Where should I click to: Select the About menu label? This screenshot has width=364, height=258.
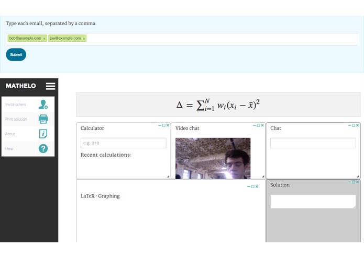click(10, 134)
